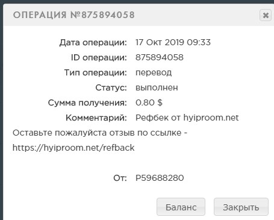Click the Дата операции label
This screenshot has width=274, height=220.
[x=93, y=43]
